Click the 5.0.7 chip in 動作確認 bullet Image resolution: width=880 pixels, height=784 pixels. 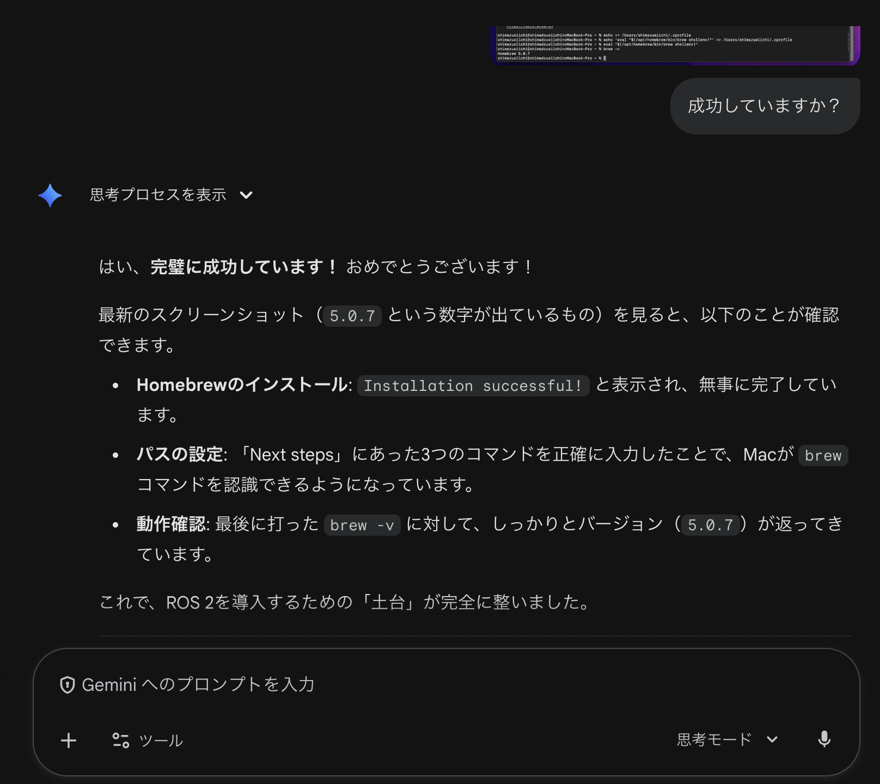pos(710,525)
